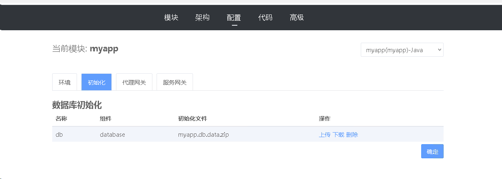
Task: Click the database component cell
Action: [112, 135]
